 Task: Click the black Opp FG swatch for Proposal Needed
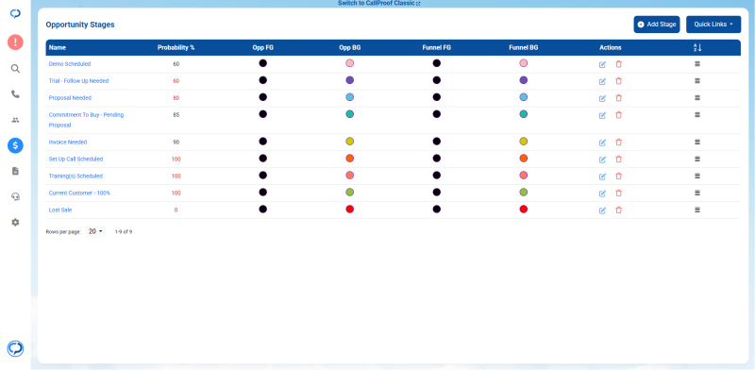[x=263, y=97]
